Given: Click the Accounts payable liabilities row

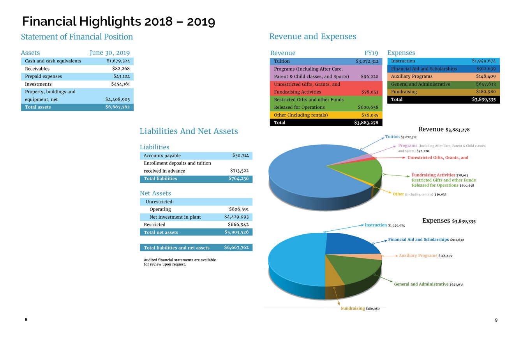Looking at the screenshot, I should click(196, 156).
